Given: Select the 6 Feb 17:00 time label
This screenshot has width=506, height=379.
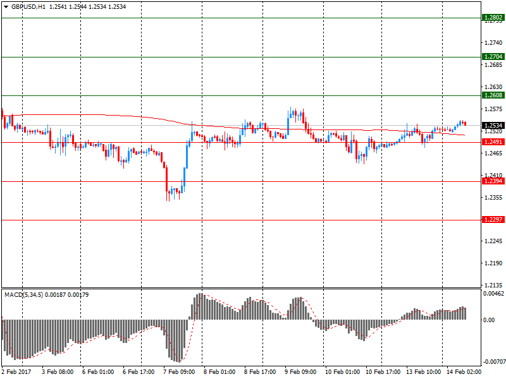Looking at the screenshot, I should pyautogui.click(x=139, y=372).
